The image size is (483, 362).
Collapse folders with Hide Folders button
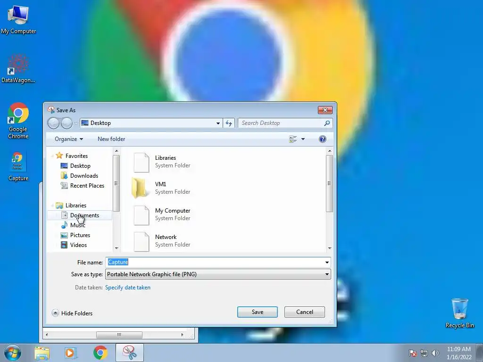coord(72,313)
